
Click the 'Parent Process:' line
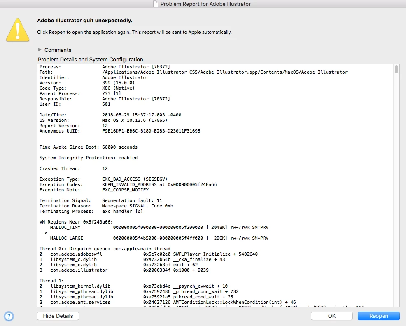tap(80, 93)
